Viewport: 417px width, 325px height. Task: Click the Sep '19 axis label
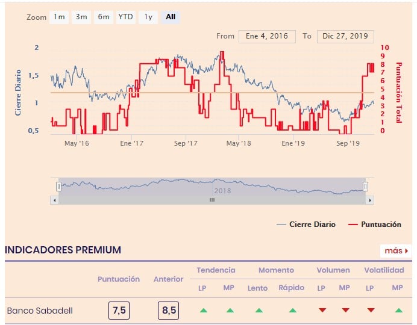tap(348, 143)
